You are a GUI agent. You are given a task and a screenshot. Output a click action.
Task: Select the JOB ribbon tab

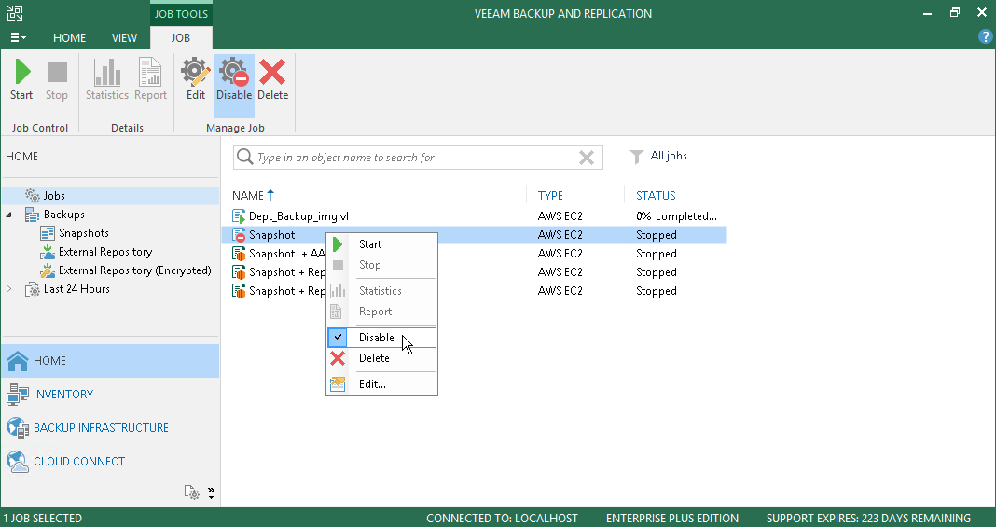pyautogui.click(x=180, y=38)
